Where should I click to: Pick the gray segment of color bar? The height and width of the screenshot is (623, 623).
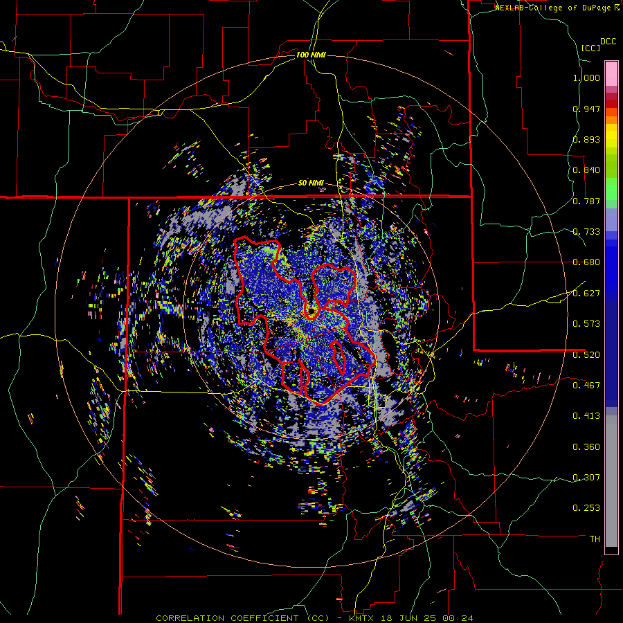611,481
